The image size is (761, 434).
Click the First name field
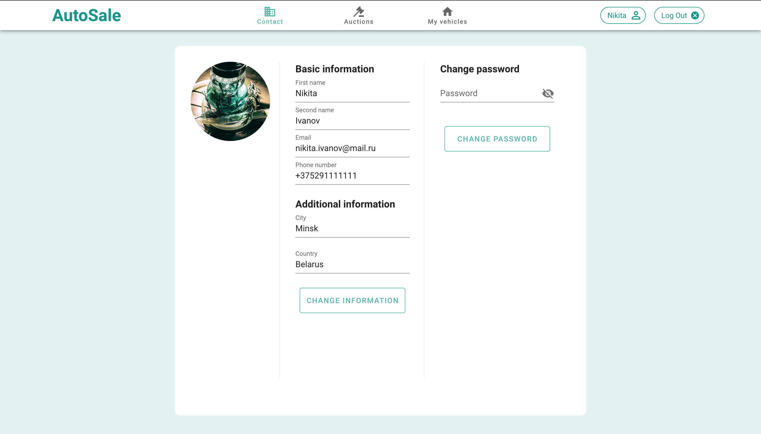(352, 94)
